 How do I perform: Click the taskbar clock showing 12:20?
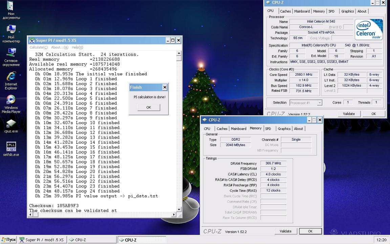381,240
